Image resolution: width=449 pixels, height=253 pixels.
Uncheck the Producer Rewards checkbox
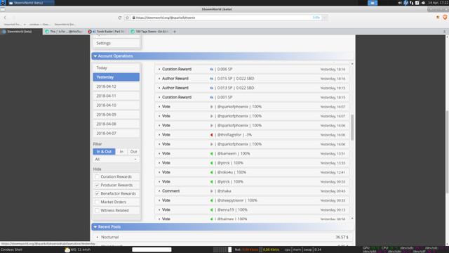coord(97,185)
